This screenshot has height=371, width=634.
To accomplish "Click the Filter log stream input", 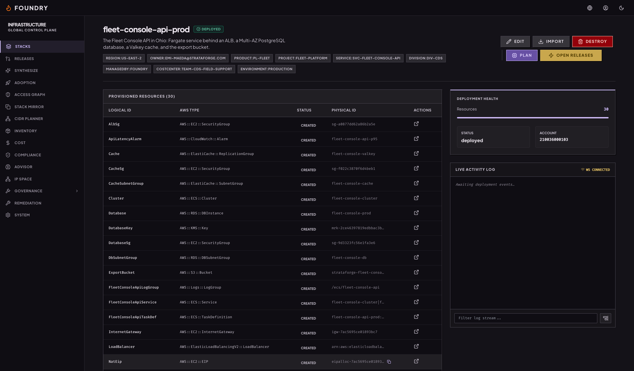I will (526, 318).
